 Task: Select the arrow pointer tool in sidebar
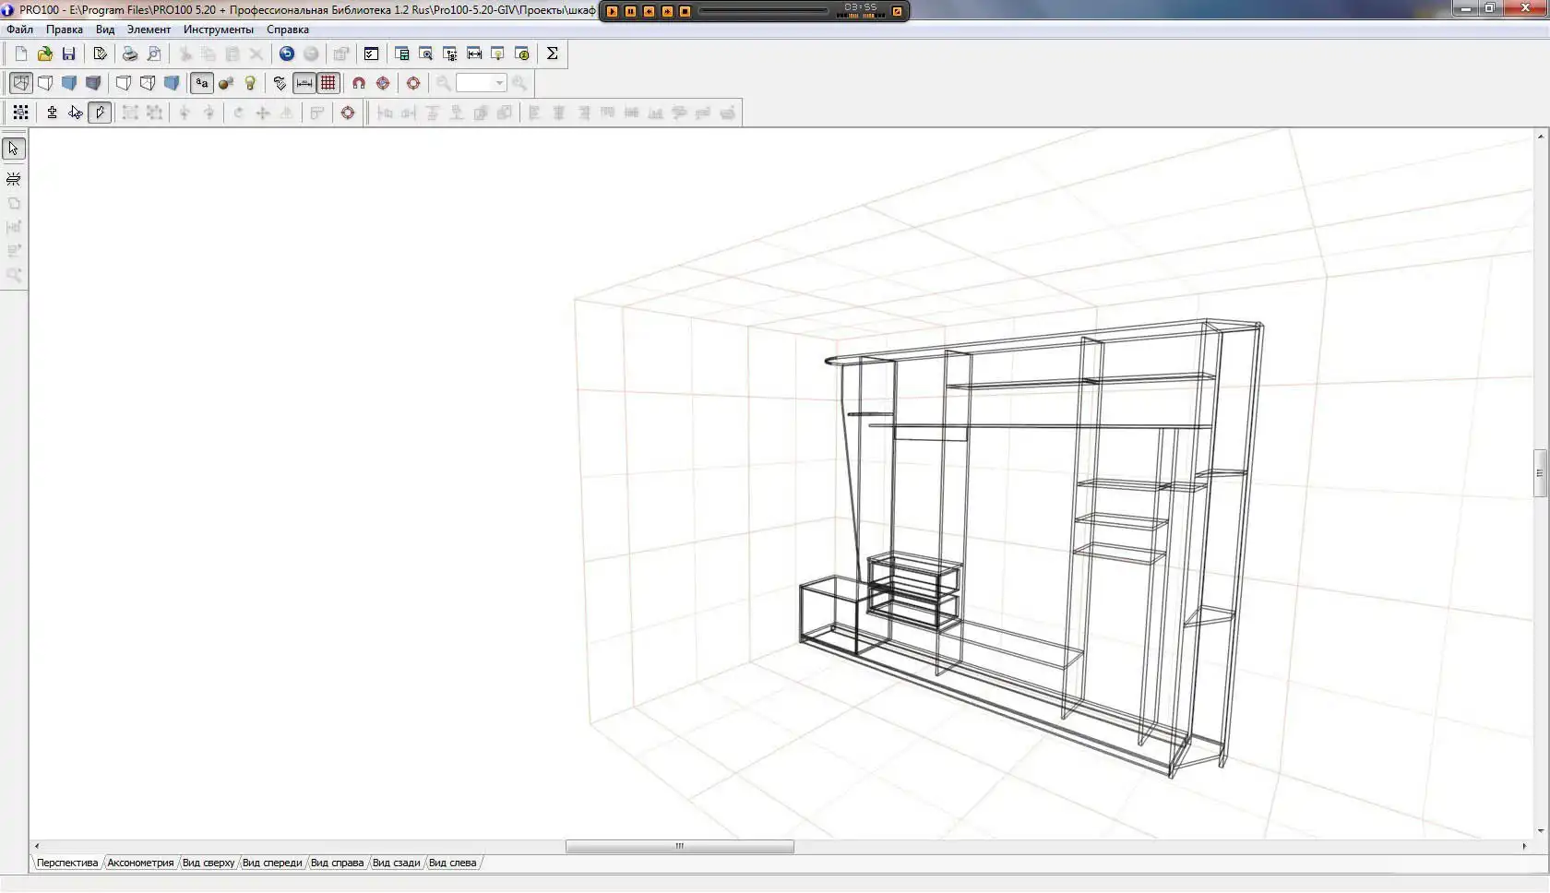[x=14, y=149]
